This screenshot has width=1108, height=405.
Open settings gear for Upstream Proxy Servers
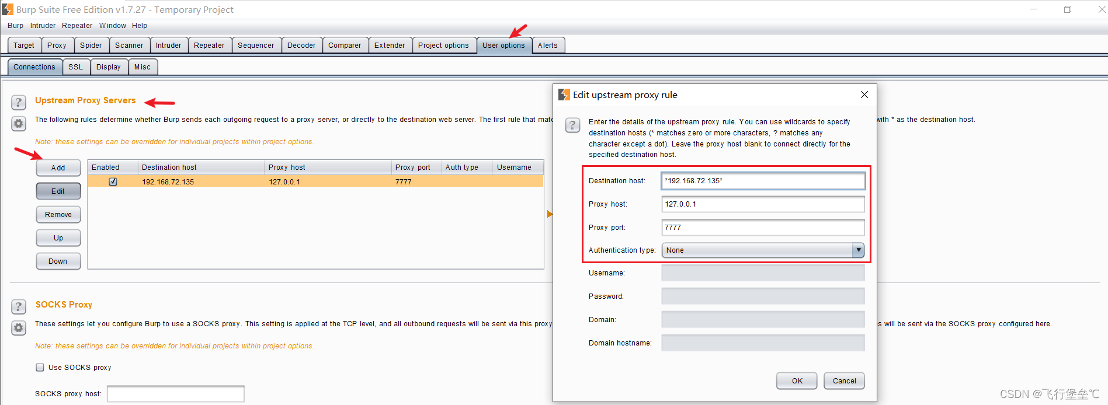pyautogui.click(x=19, y=124)
